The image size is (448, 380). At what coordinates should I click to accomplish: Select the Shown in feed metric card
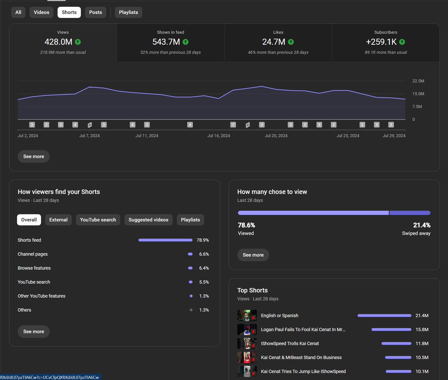click(x=171, y=43)
